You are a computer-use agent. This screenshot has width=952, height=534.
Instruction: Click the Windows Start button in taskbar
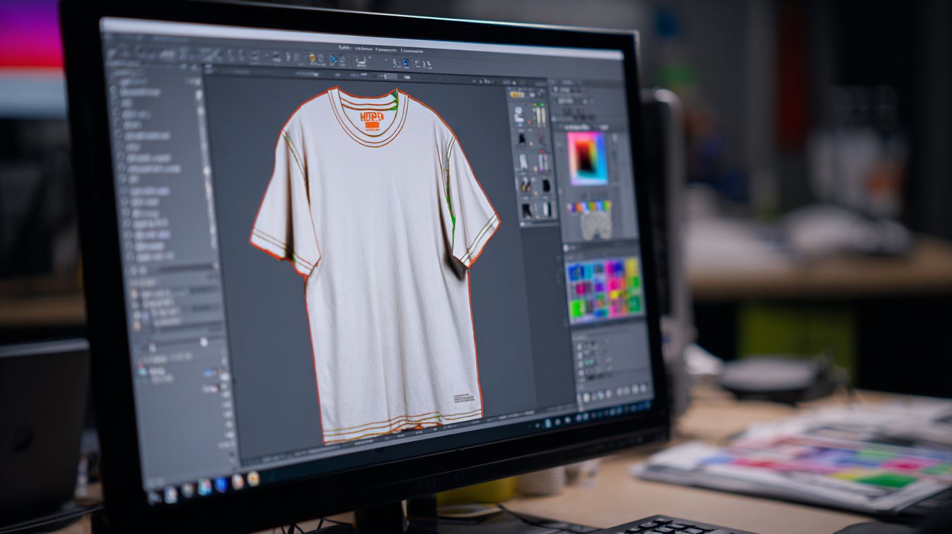click(x=155, y=496)
